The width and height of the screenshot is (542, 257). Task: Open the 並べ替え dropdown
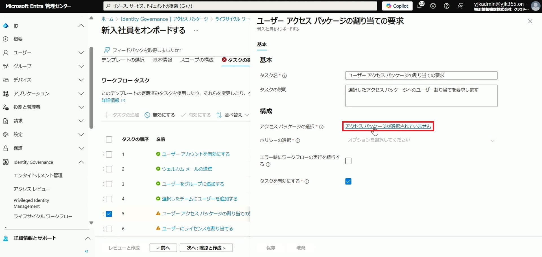[233, 115]
